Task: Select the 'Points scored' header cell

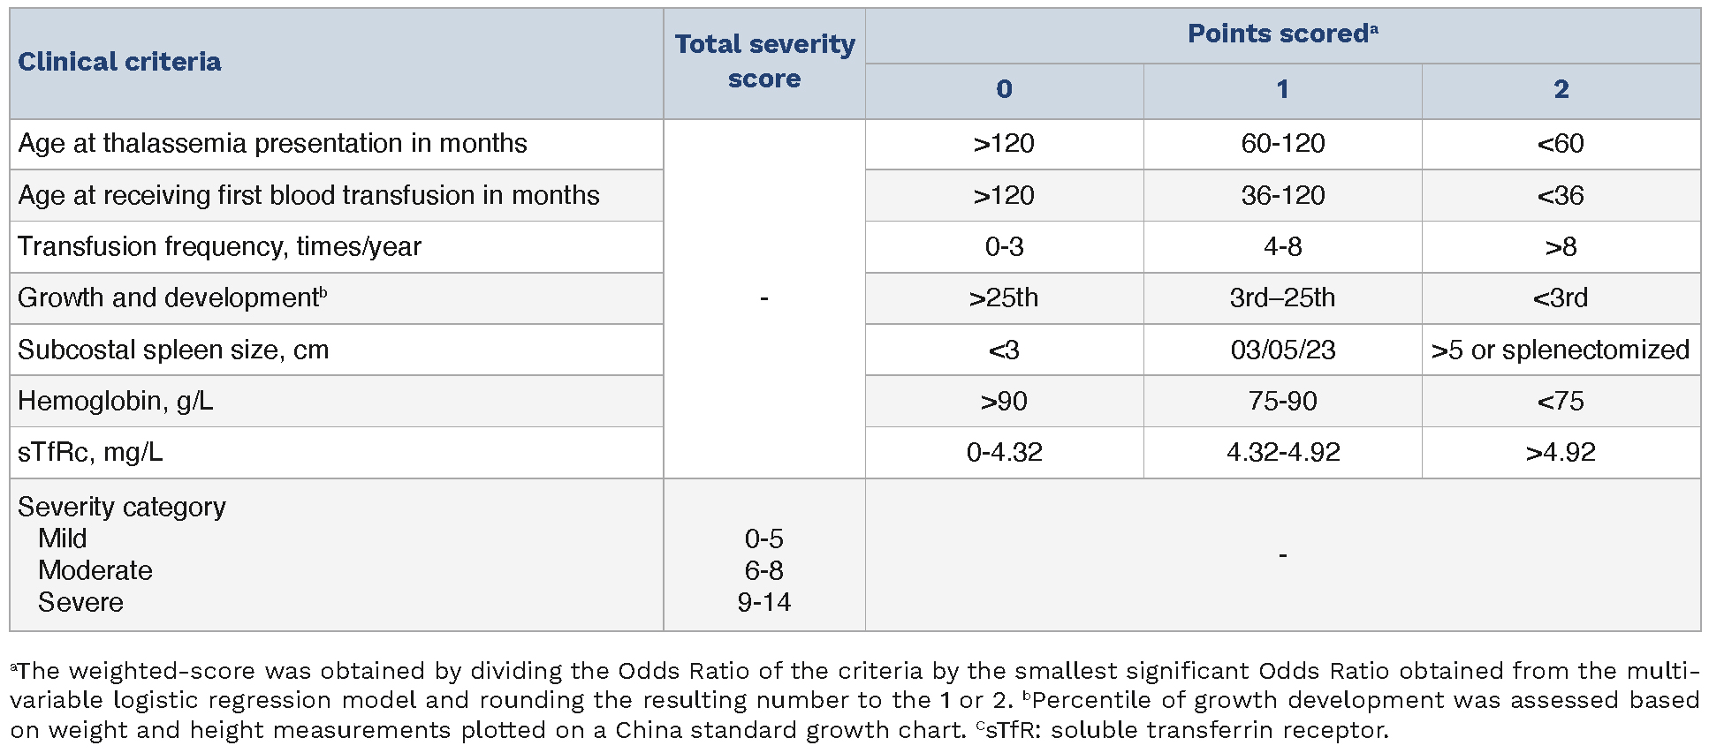Action: [1281, 34]
